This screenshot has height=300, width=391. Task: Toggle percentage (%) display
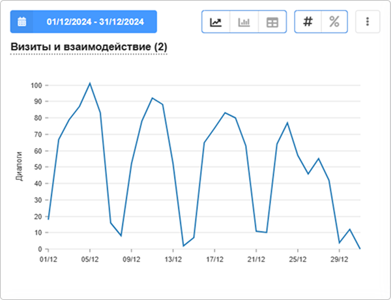tap(334, 22)
